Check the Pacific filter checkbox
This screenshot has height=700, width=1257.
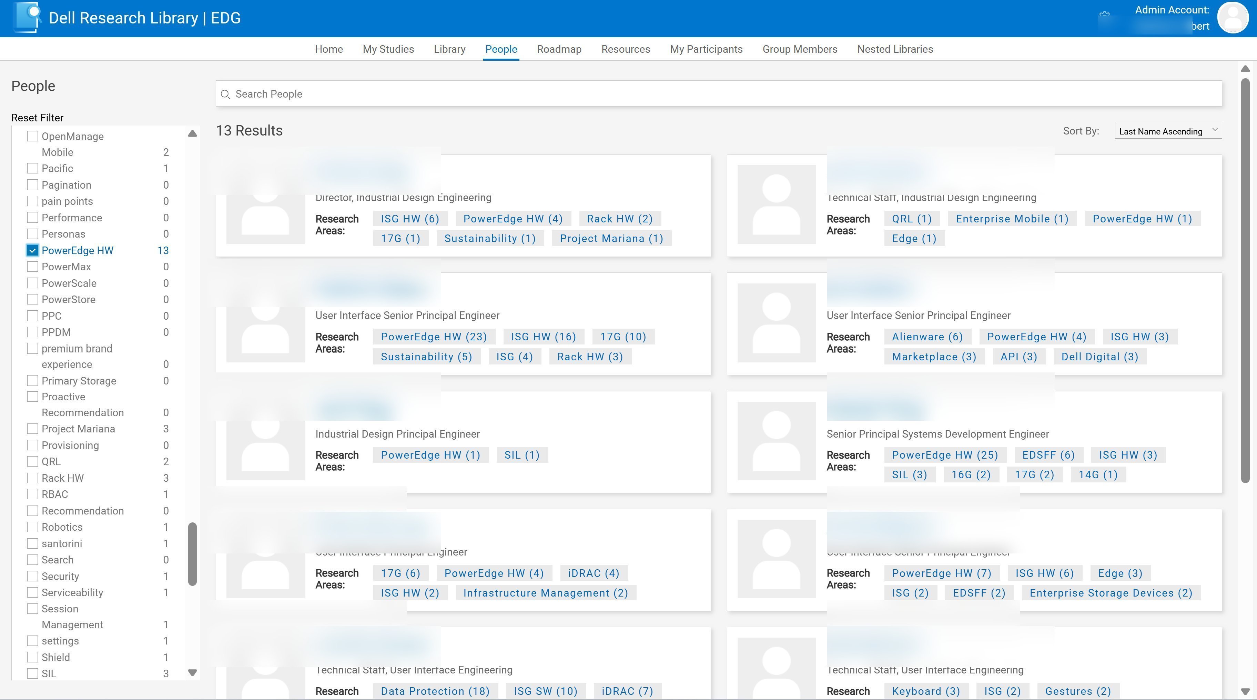[32, 168]
